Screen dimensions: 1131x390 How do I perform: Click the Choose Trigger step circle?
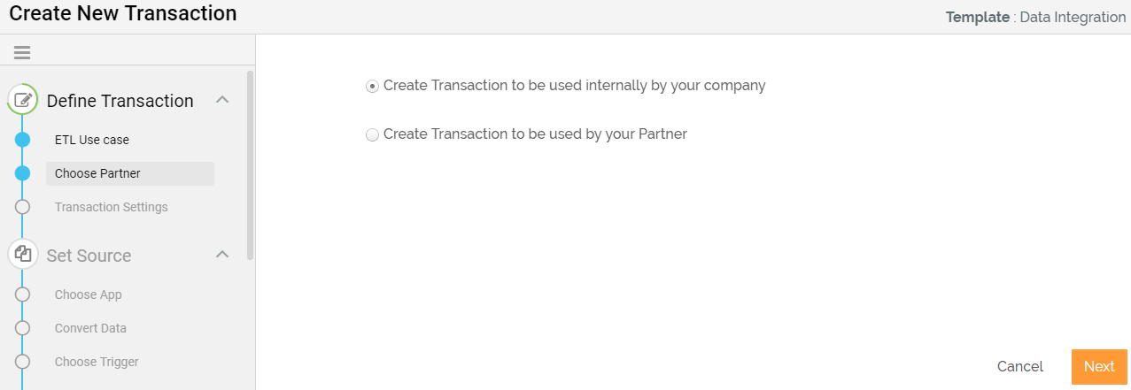(23, 362)
